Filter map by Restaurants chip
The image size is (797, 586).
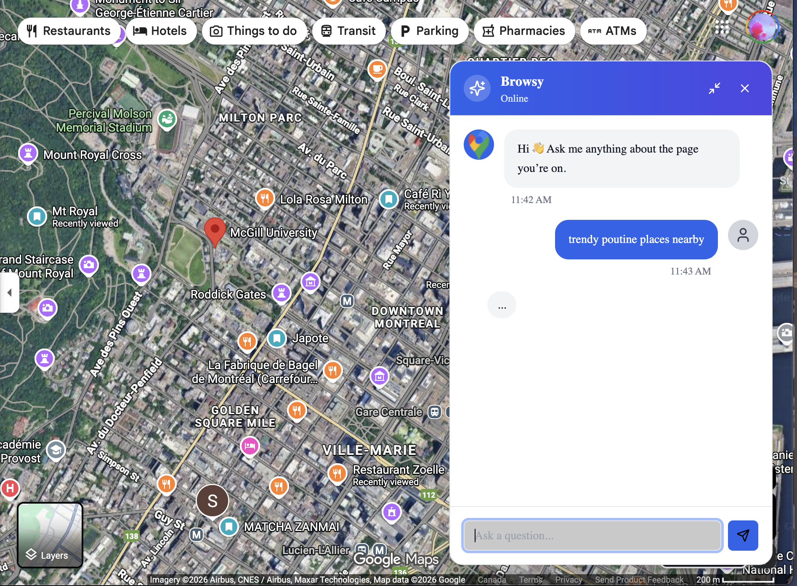tap(69, 31)
